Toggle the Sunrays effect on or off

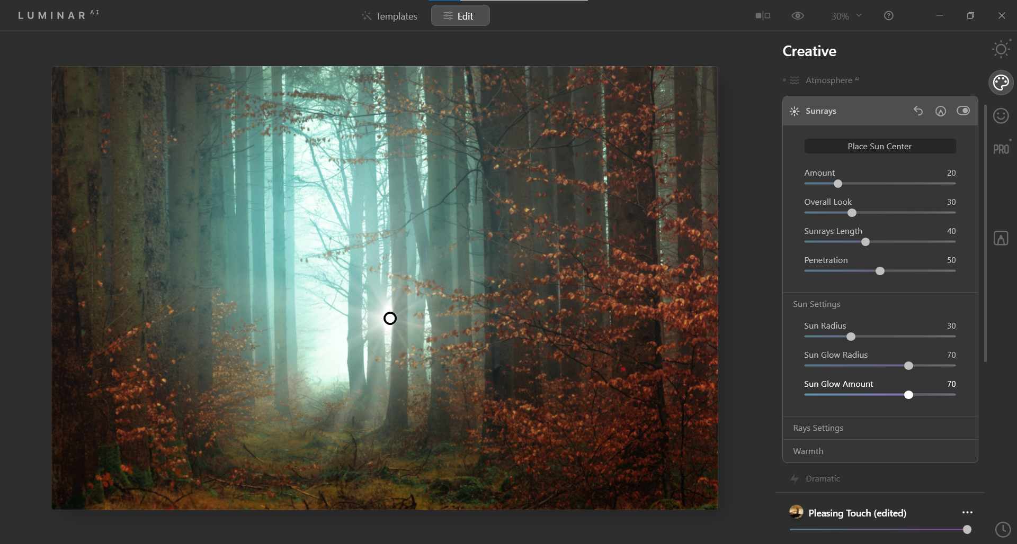(963, 111)
